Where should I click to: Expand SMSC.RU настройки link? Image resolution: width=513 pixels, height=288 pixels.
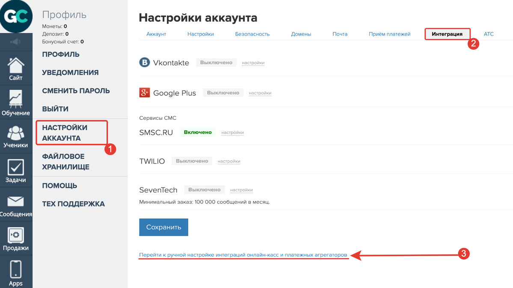(x=233, y=133)
